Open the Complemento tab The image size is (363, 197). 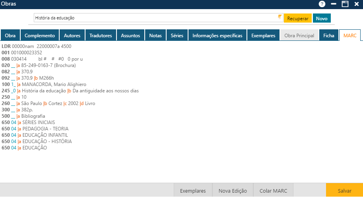pyautogui.click(x=40, y=35)
